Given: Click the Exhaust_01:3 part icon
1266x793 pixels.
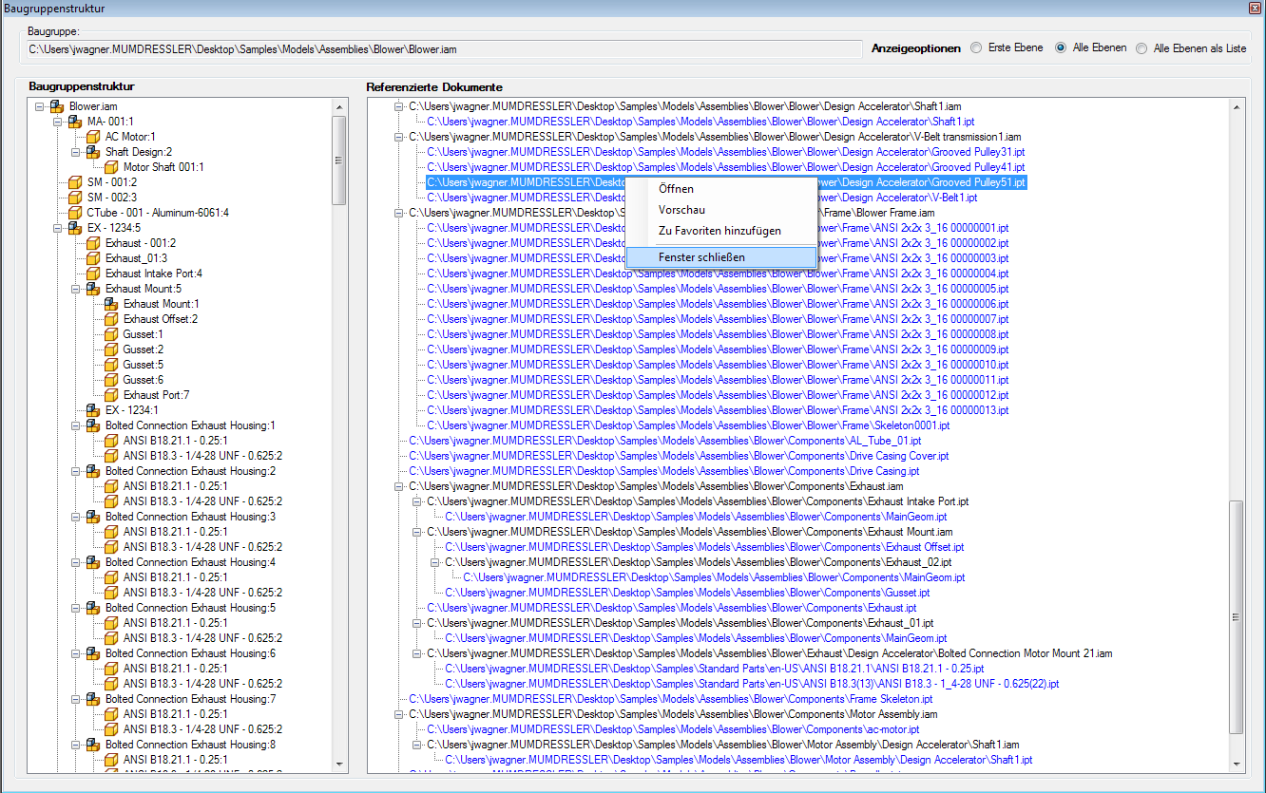Looking at the screenshot, I should tap(93, 258).
